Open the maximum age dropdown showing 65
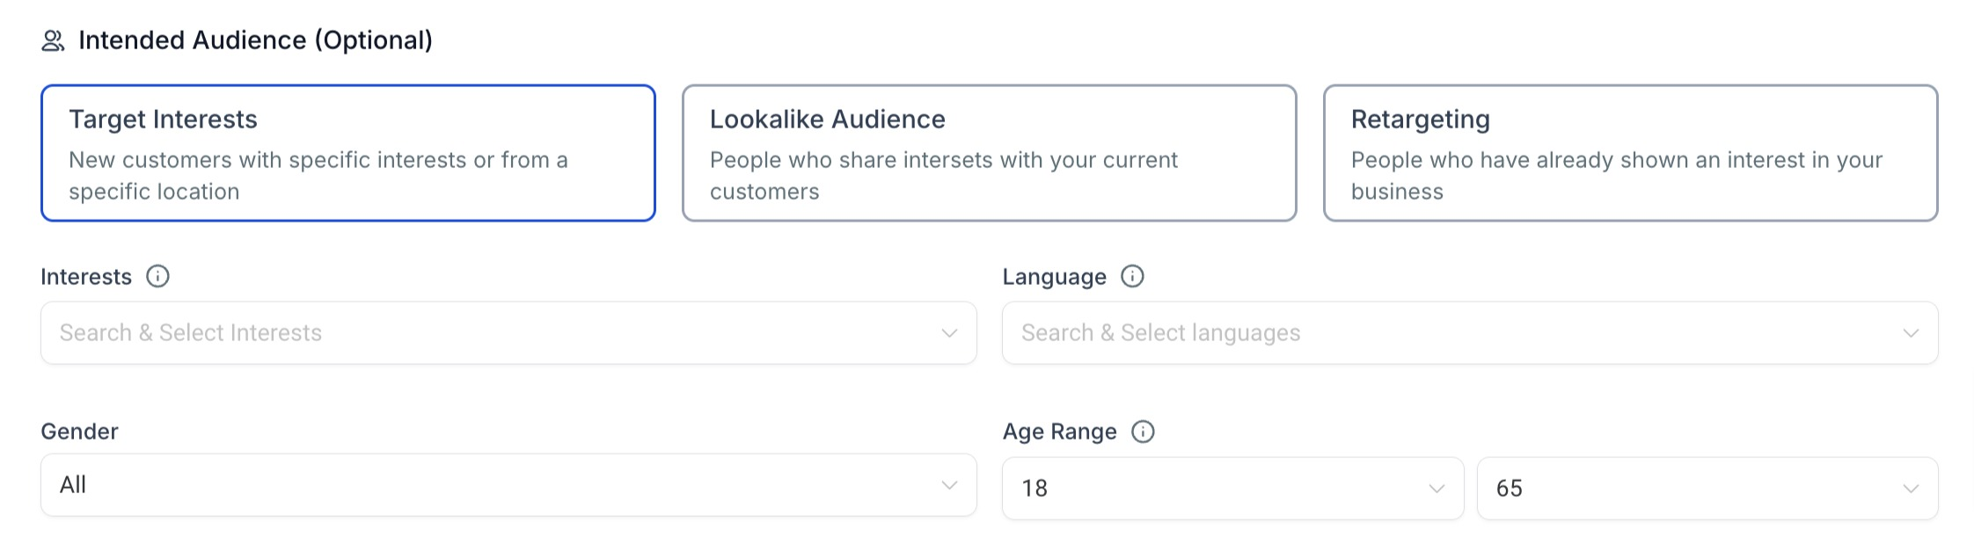This screenshot has width=1974, height=552. click(1707, 489)
